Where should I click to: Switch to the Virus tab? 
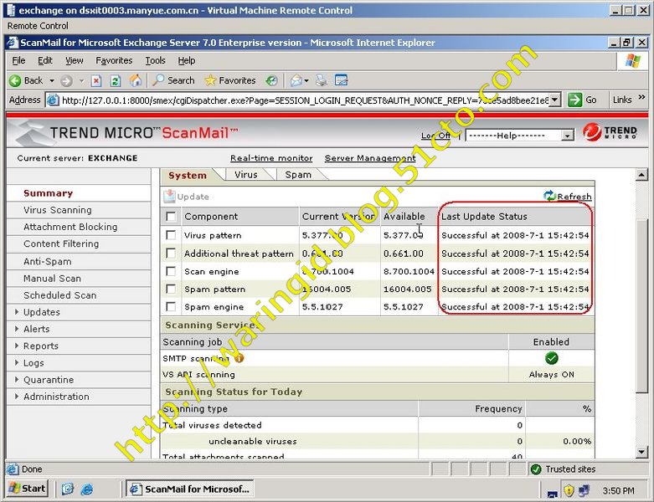(x=245, y=175)
